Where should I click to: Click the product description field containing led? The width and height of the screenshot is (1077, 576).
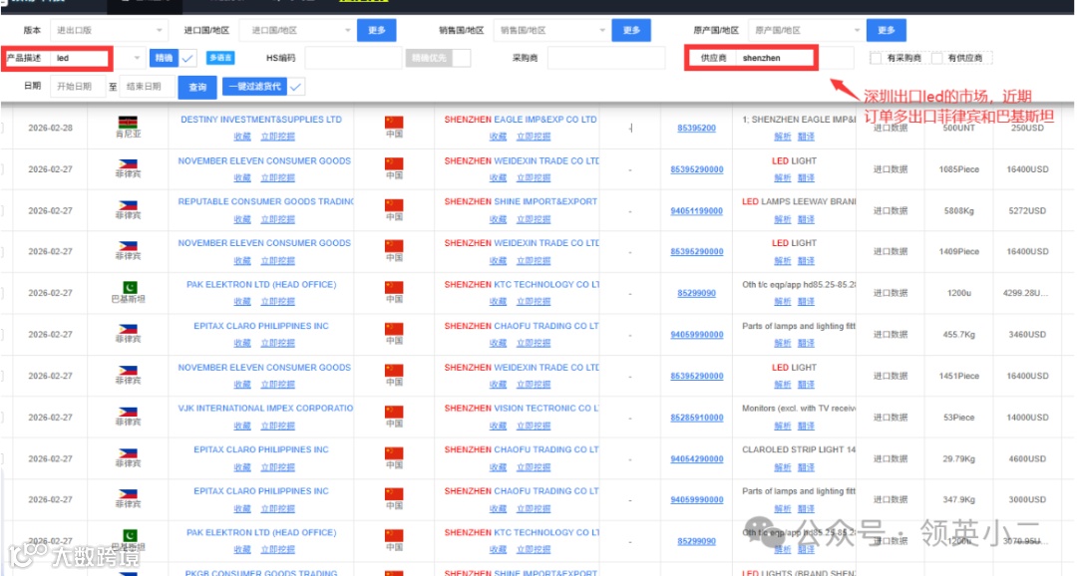point(81,59)
